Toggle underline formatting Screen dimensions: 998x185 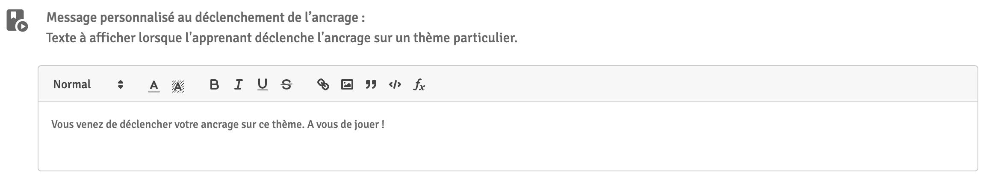click(x=262, y=85)
